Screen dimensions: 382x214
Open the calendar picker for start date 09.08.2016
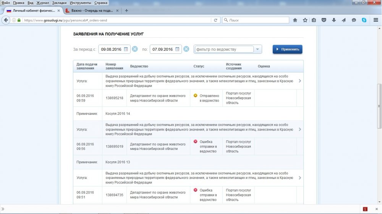[126, 49]
